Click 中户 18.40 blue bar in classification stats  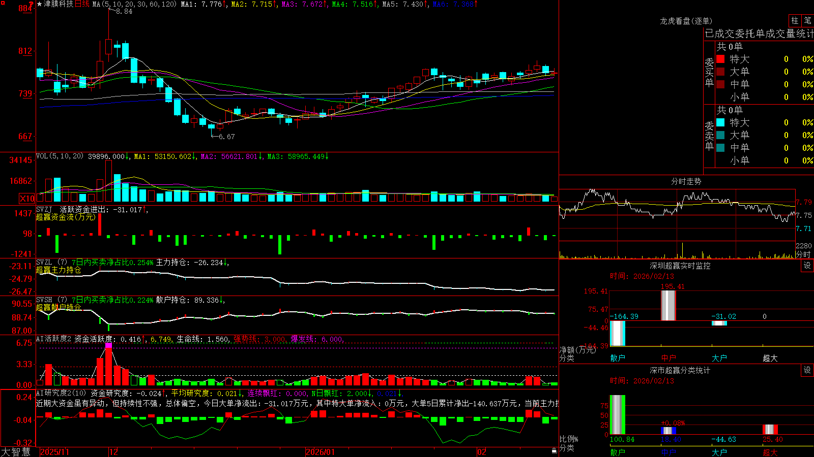click(668, 431)
